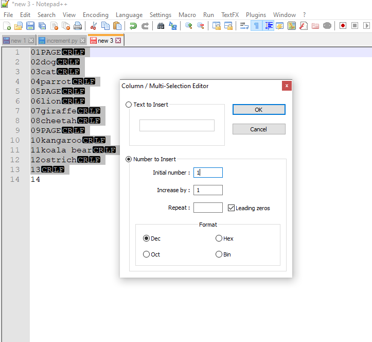Click the New file toolbar icon
The height and width of the screenshot is (342, 372).
pos(7,26)
